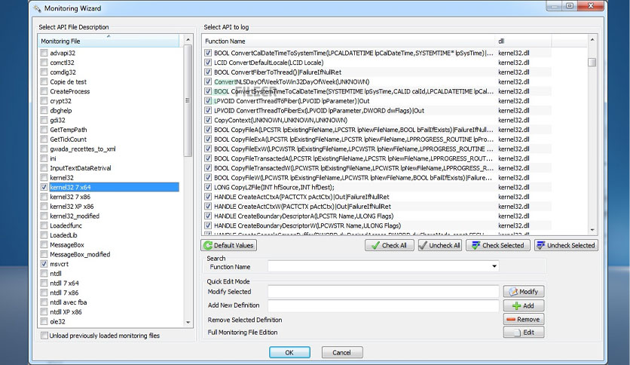Click the function list scrollbar thumb
The width and height of the screenshot is (630, 365).
coord(592,63)
